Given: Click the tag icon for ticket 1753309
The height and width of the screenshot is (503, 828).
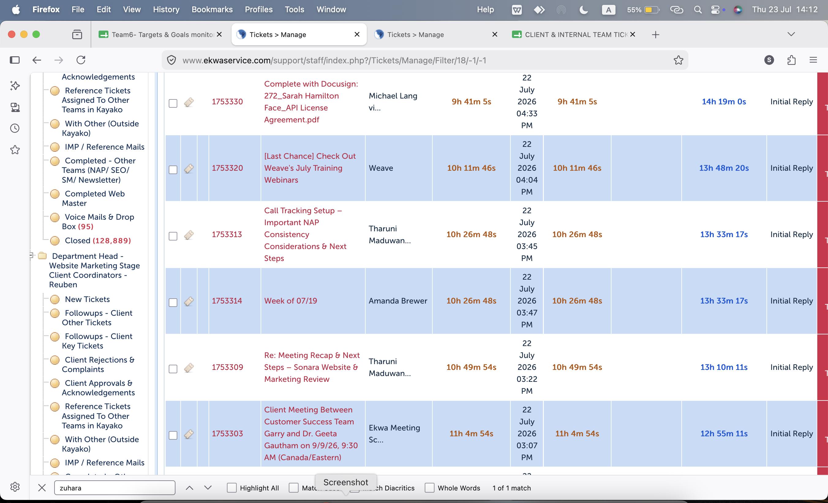Looking at the screenshot, I should click(x=189, y=368).
